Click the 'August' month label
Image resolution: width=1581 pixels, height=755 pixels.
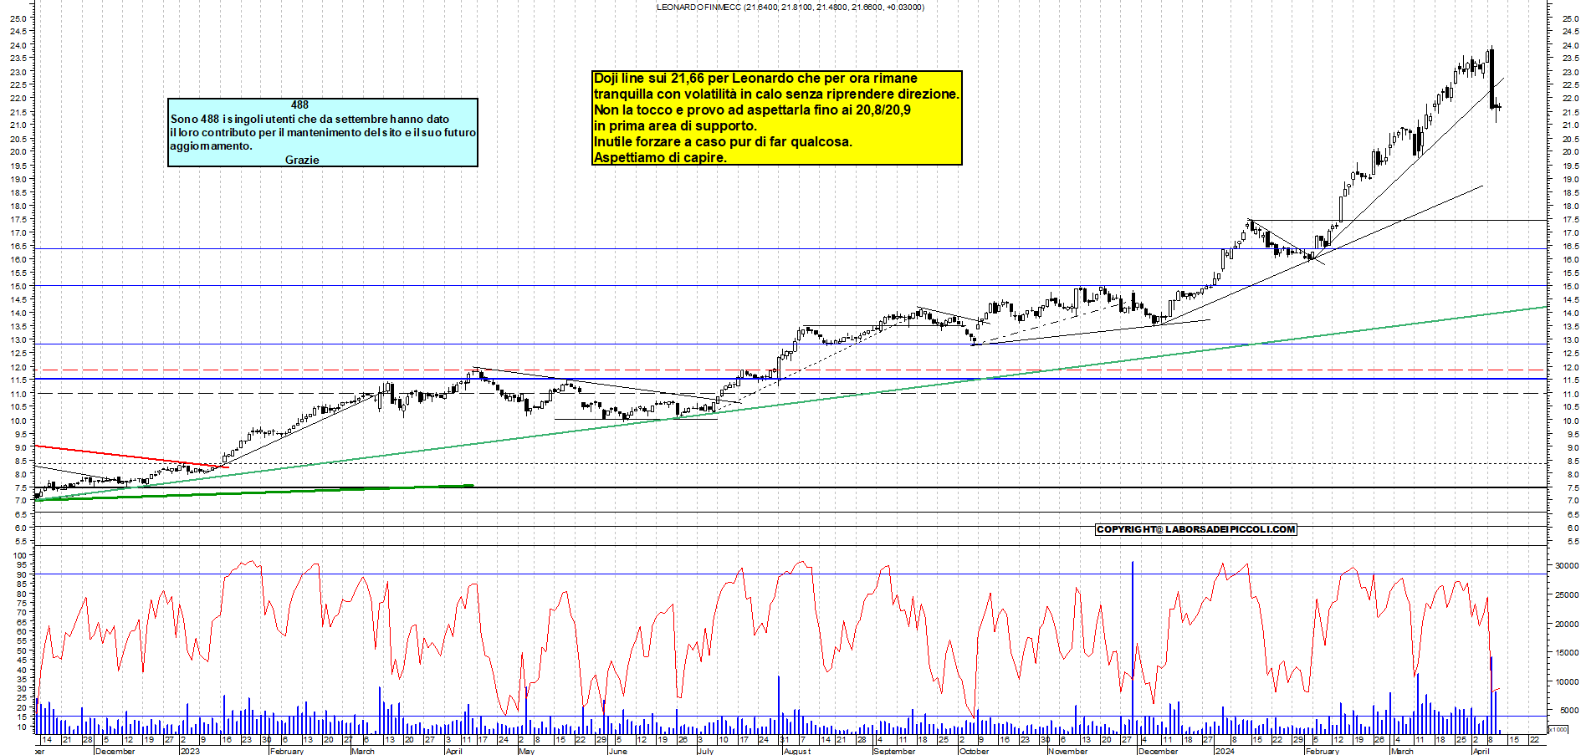796,751
